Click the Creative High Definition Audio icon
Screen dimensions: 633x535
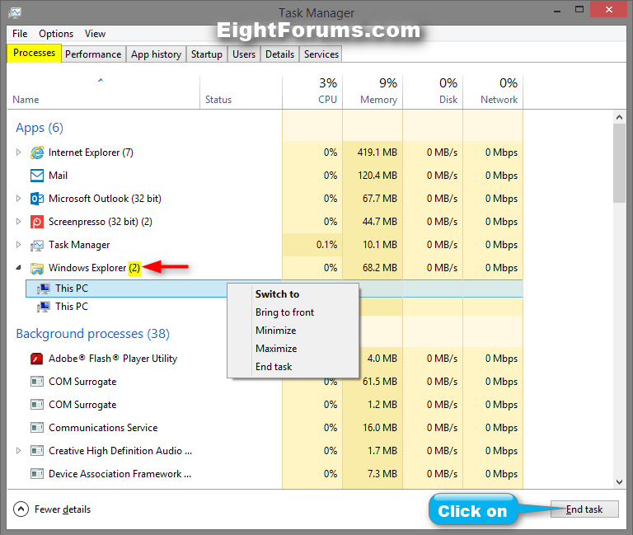coord(37,451)
